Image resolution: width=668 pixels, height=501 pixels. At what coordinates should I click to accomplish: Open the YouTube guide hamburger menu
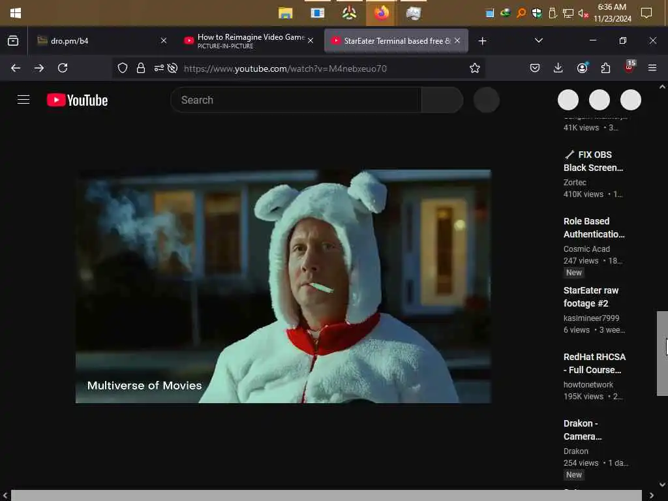(23, 100)
